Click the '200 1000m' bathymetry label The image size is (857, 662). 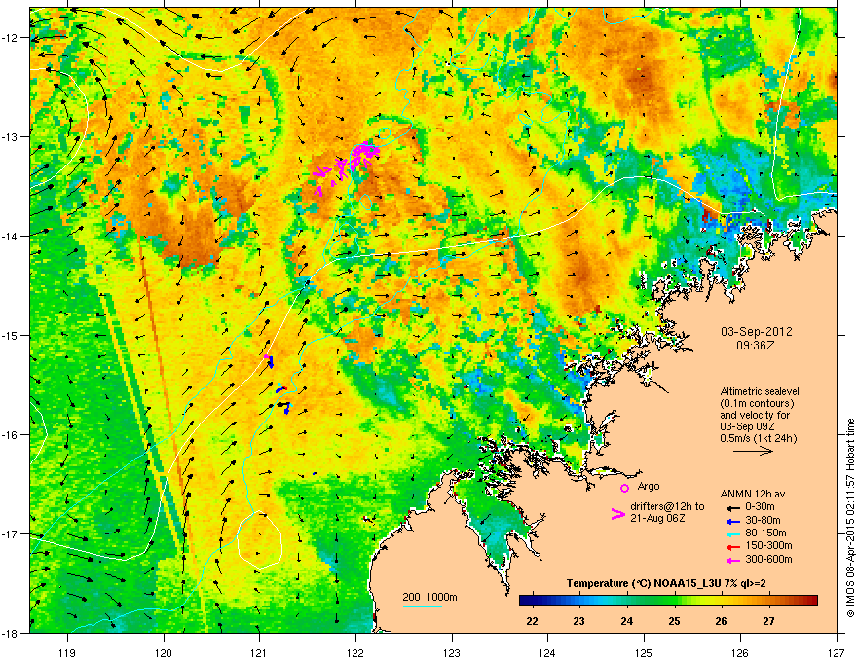click(429, 597)
